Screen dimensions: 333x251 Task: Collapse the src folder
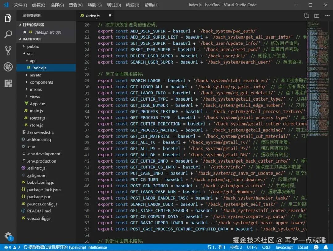click(24, 54)
